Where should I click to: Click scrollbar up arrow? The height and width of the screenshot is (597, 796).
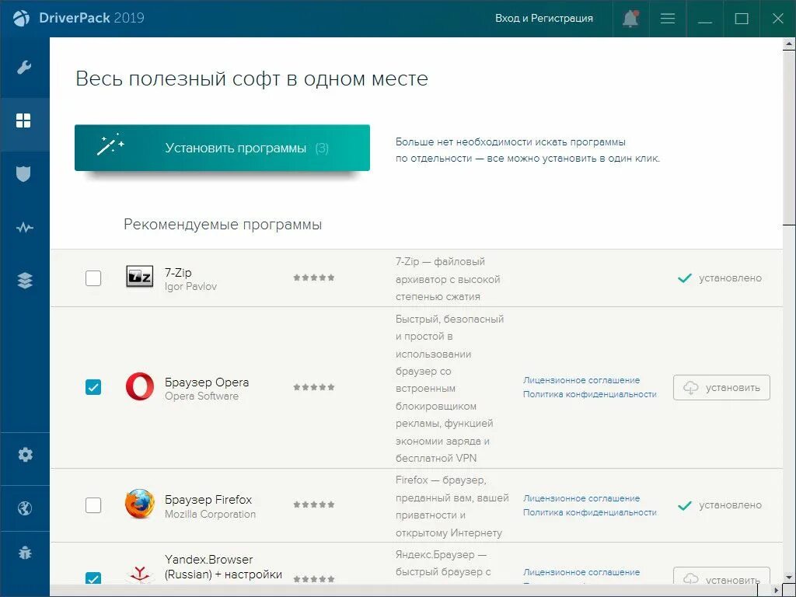click(789, 44)
